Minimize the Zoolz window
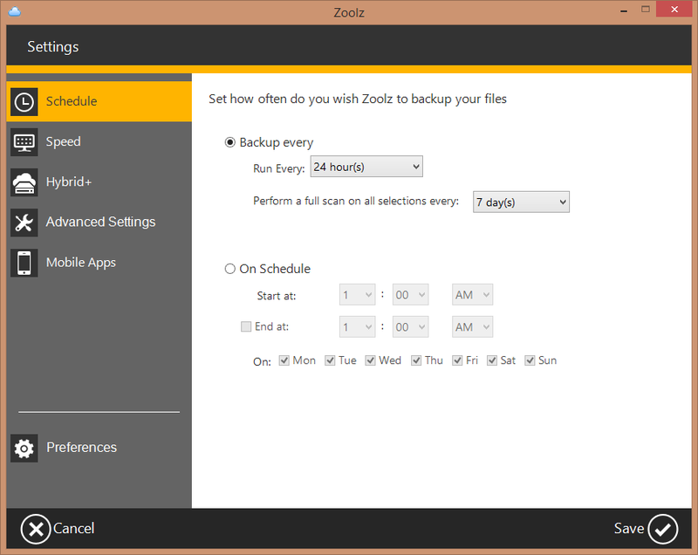 (624, 10)
